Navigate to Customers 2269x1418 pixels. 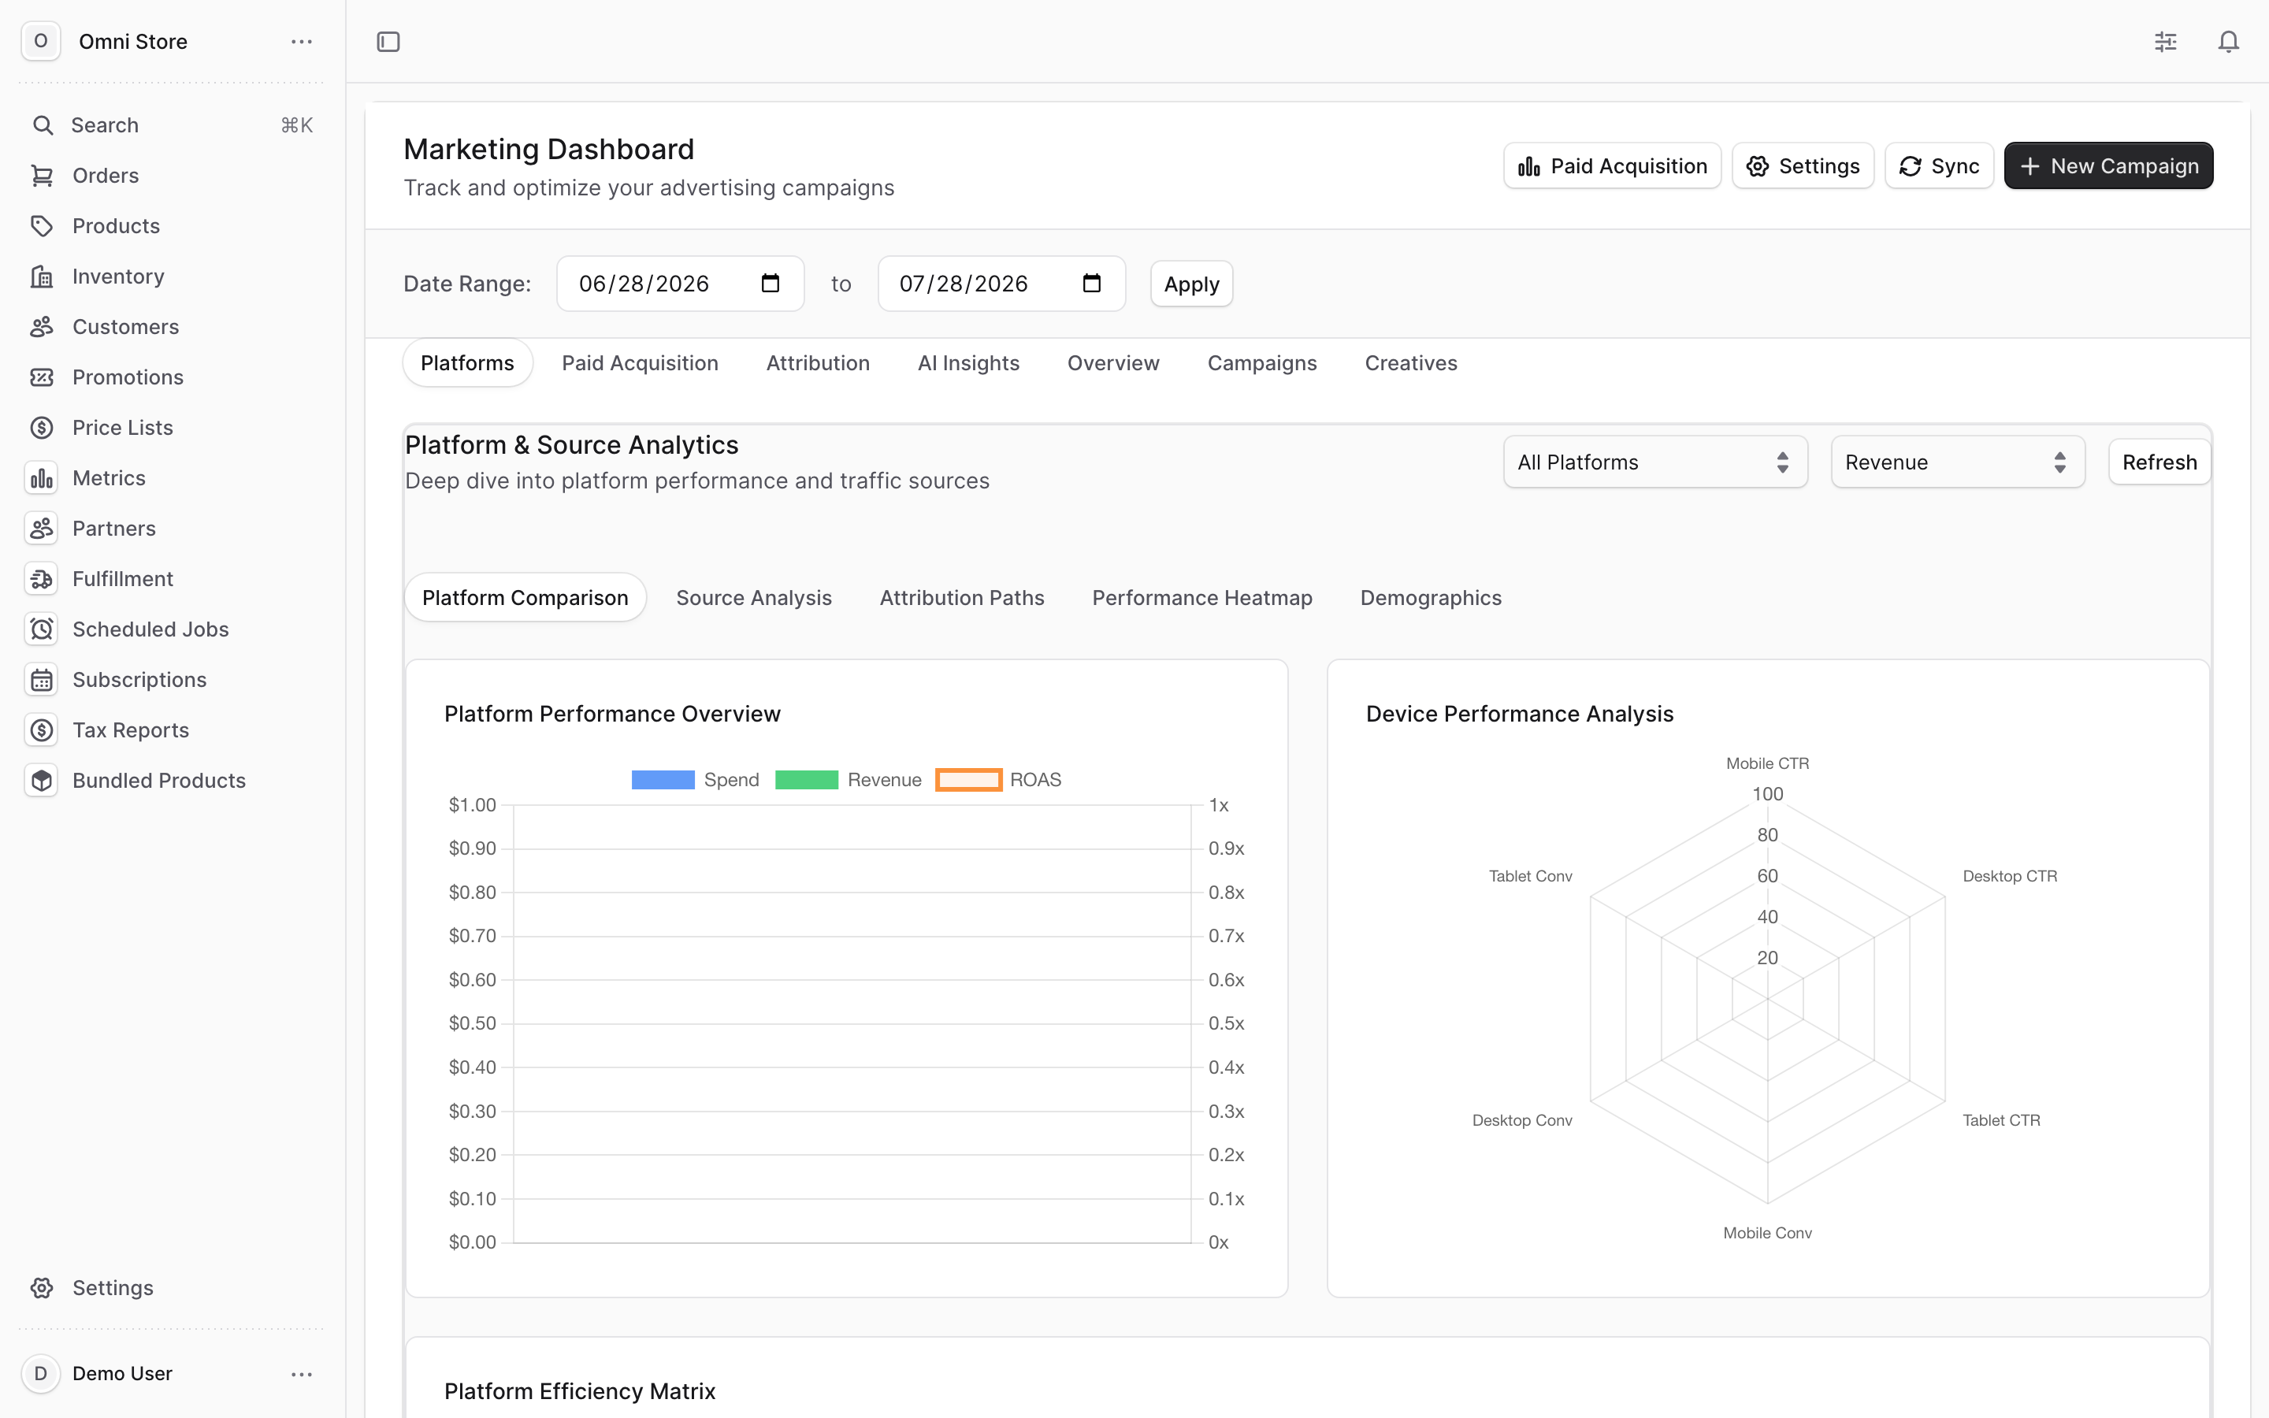click(x=125, y=327)
